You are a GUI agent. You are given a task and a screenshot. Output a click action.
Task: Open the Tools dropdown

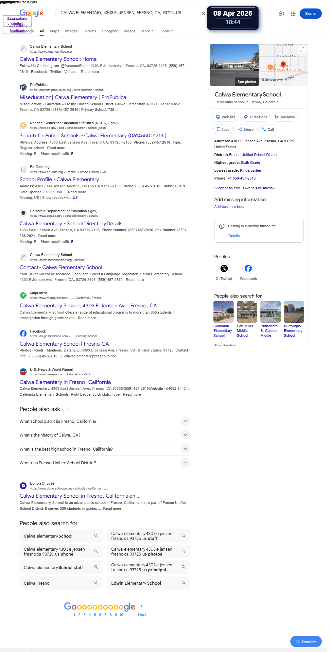point(166,31)
